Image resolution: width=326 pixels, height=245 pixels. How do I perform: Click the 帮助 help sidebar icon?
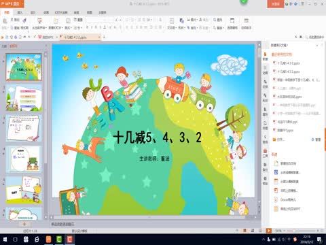coord(265,180)
